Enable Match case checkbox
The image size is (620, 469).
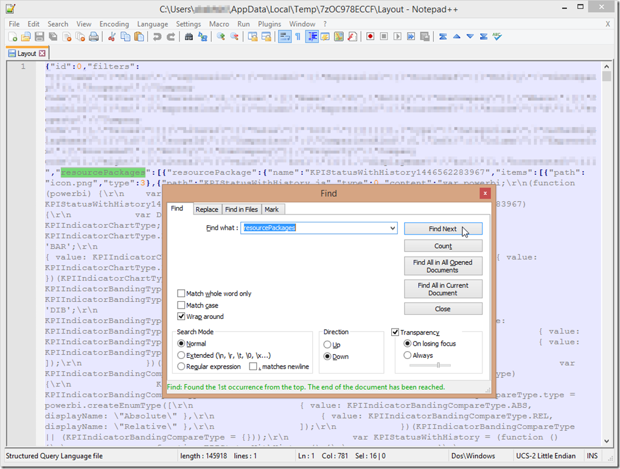coord(181,305)
